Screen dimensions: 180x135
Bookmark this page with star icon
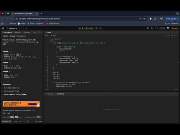[x=144, y=19]
